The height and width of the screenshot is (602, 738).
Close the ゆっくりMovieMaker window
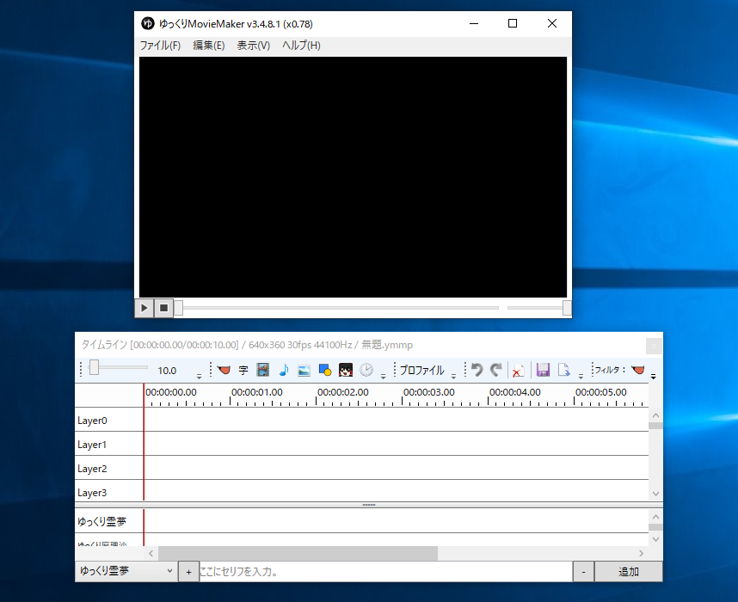pos(552,23)
